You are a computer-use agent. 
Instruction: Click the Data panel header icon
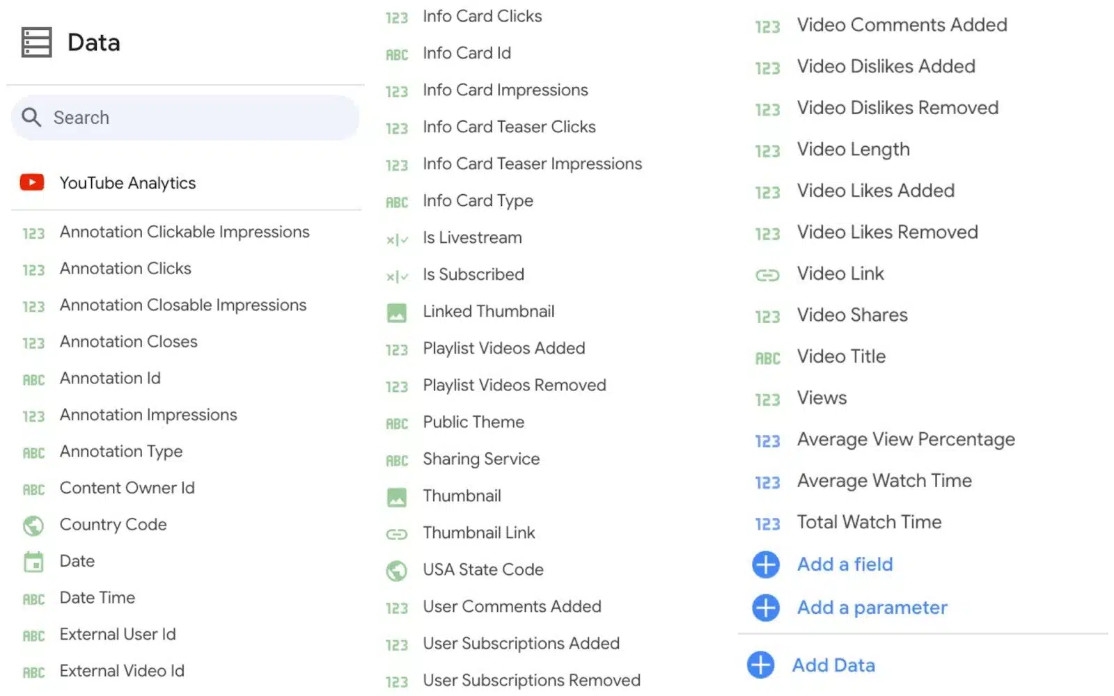(36, 42)
